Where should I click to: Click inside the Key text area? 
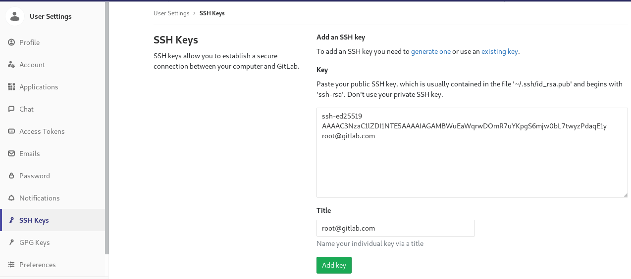point(472,168)
